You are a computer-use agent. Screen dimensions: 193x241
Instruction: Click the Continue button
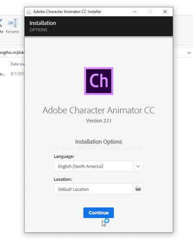[x=99, y=213]
